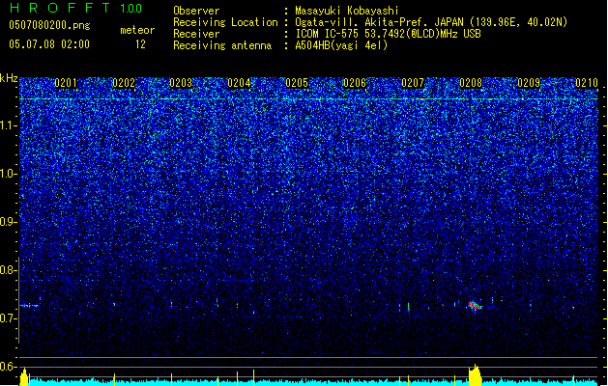The width and height of the screenshot is (608, 386).
Task: Click the Observer label text
Action: click(196, 11)
